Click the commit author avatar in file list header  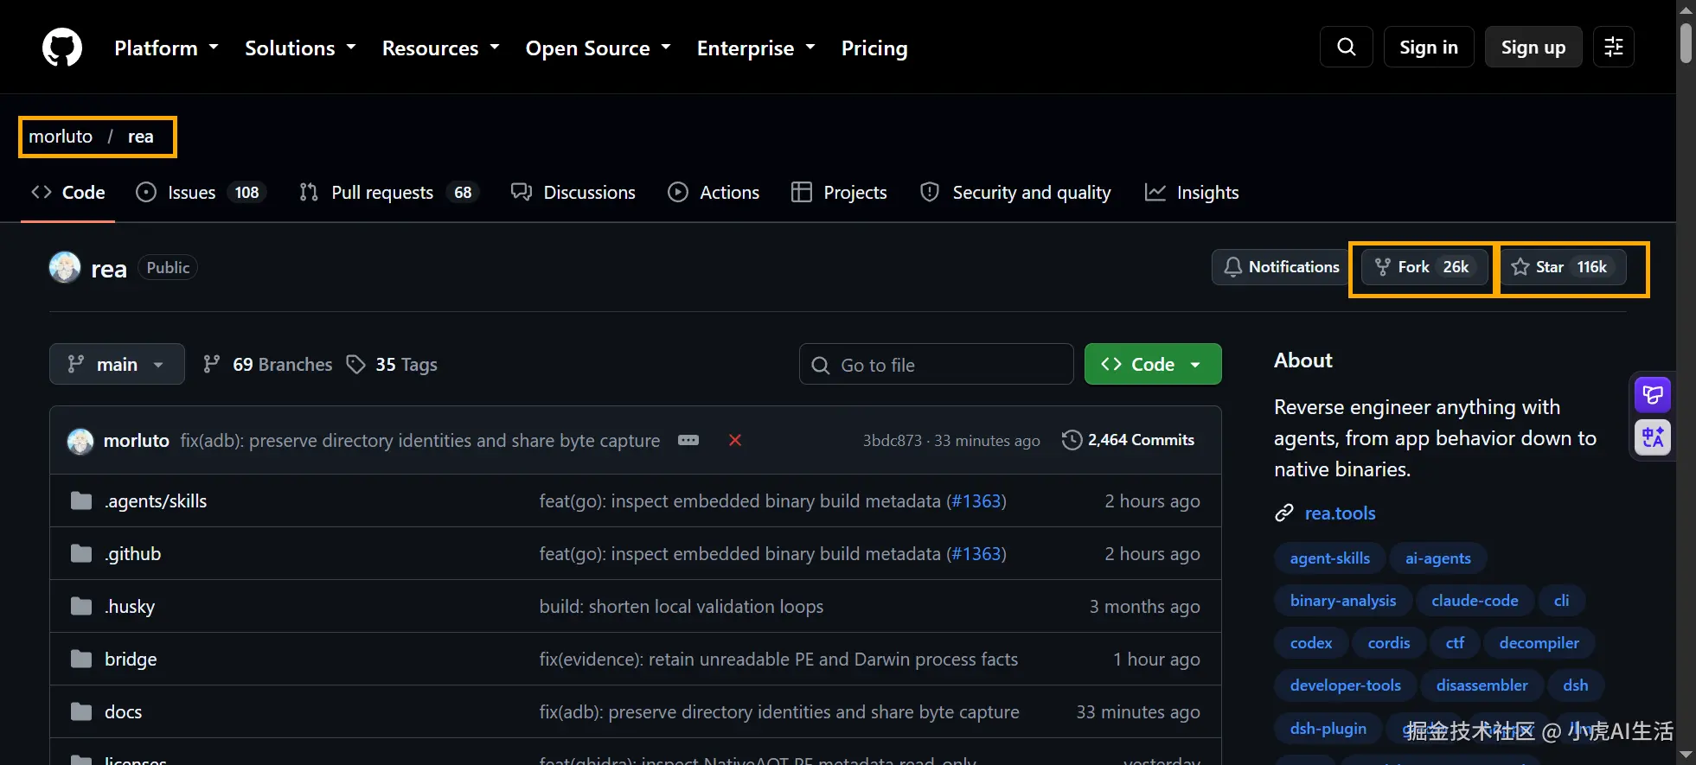coord(80,441)
